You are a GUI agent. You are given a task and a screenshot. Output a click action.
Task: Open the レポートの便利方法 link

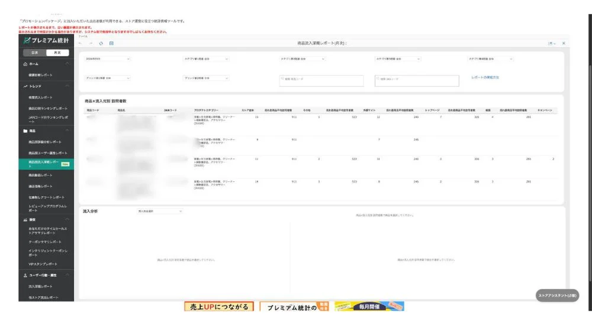pyautogui.click(x=485, y=77)
